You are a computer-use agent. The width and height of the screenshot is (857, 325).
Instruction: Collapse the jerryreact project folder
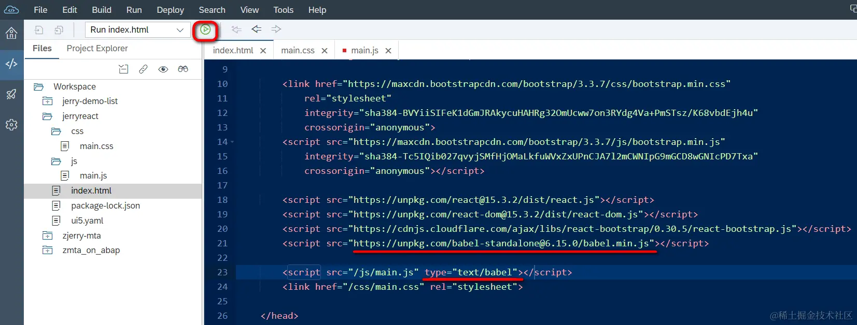click(x=47, y=116)
